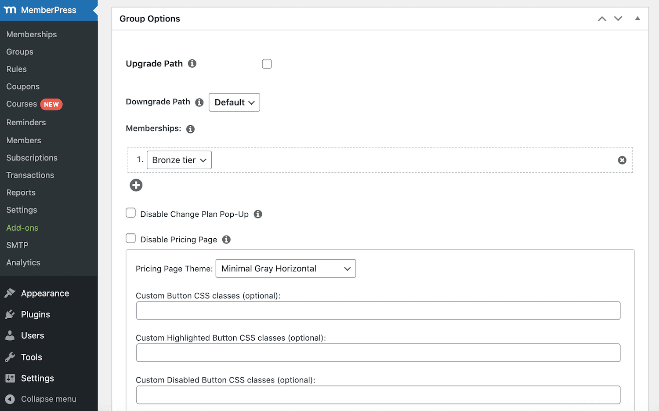Click the Memberships info tooltip icon

[x=190, y=129]
